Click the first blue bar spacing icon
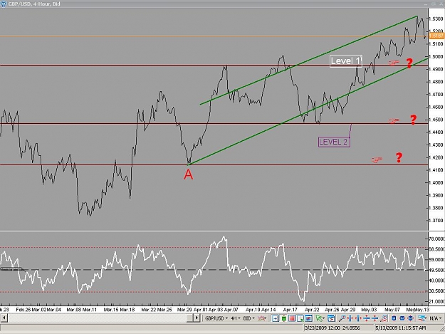This screenshot has width=445, height=334. (x=394, y=318)
